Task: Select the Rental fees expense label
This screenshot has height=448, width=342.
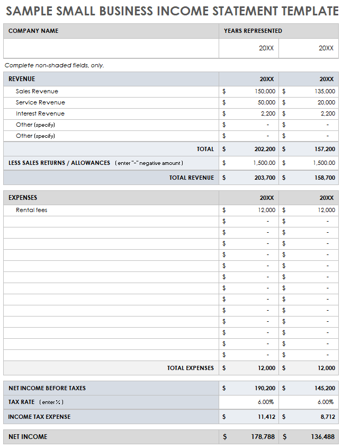Action: click(x=32, y=210)
